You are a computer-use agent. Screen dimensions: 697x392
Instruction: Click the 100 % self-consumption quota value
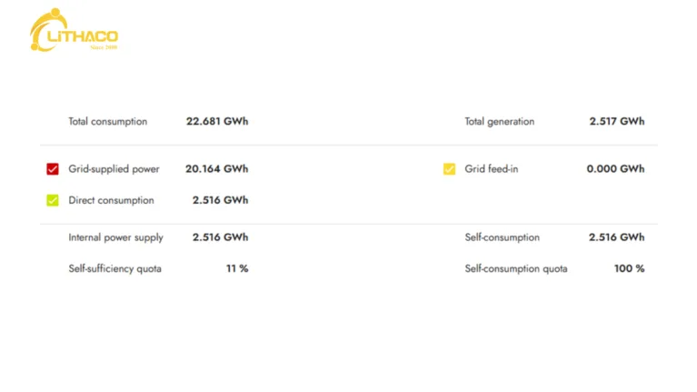click(630, 268)
